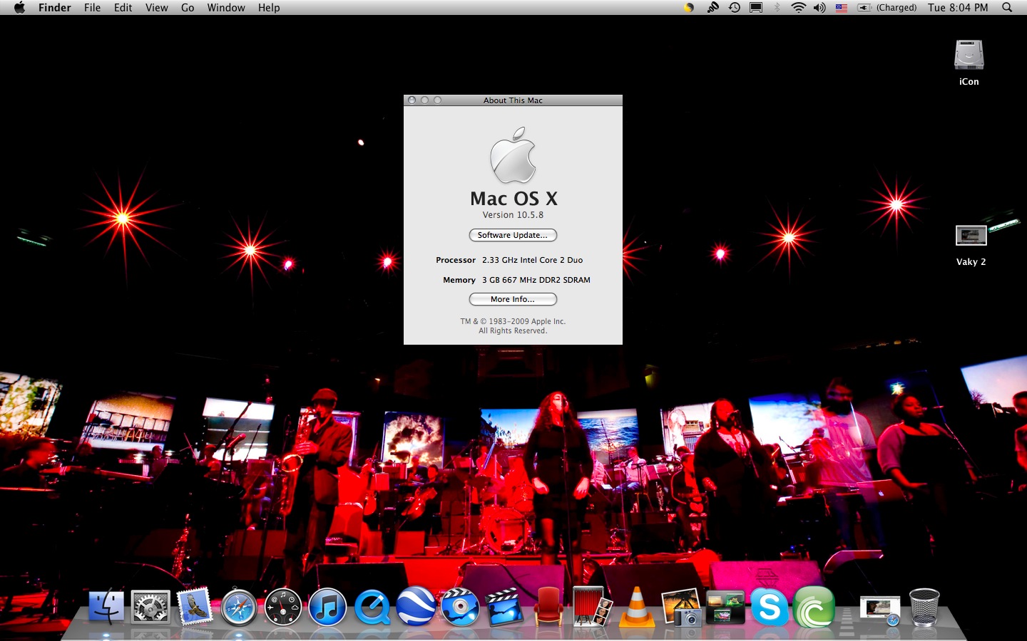Click the yellow Norton status icon in menu bar
1027x641 pixels.
pos(689,8)
